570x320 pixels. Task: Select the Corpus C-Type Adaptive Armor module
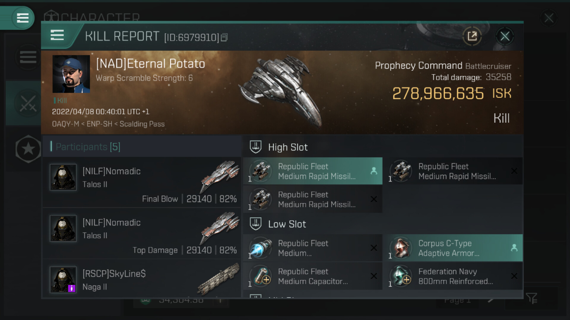tap(453, 248)
